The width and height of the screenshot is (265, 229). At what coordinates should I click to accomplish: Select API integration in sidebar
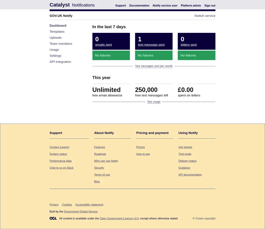pos(60,62)
